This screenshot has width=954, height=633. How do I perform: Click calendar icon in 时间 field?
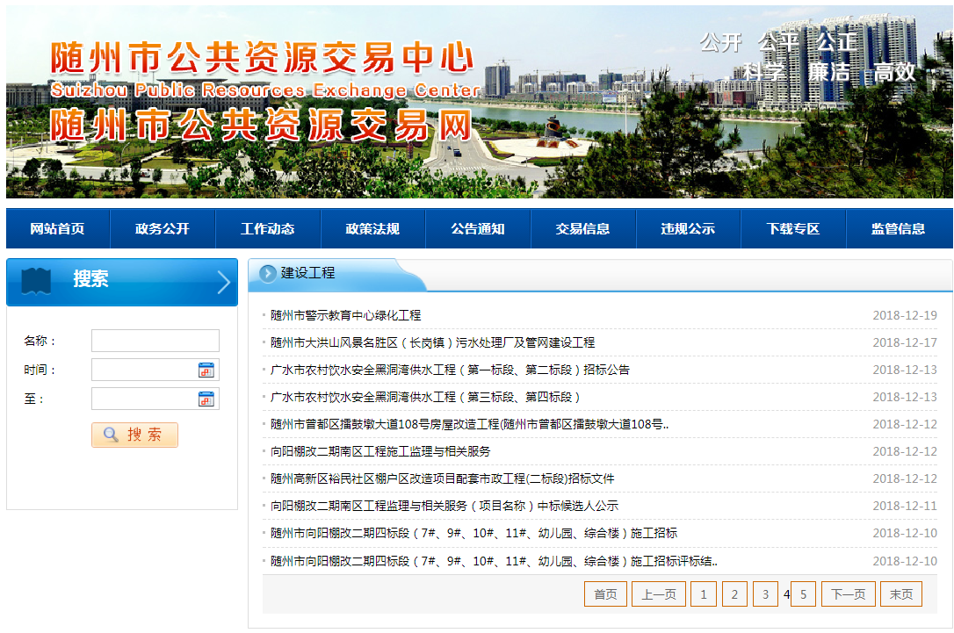point(206,370)
